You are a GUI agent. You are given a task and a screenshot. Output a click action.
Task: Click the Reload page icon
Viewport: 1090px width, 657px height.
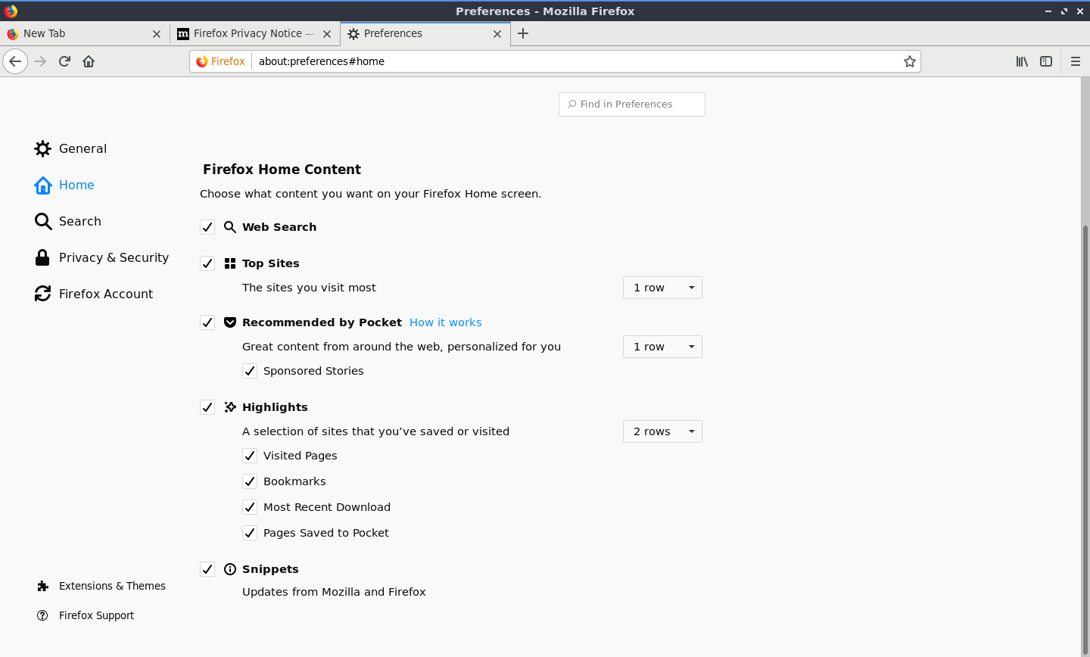pos(64,61)
